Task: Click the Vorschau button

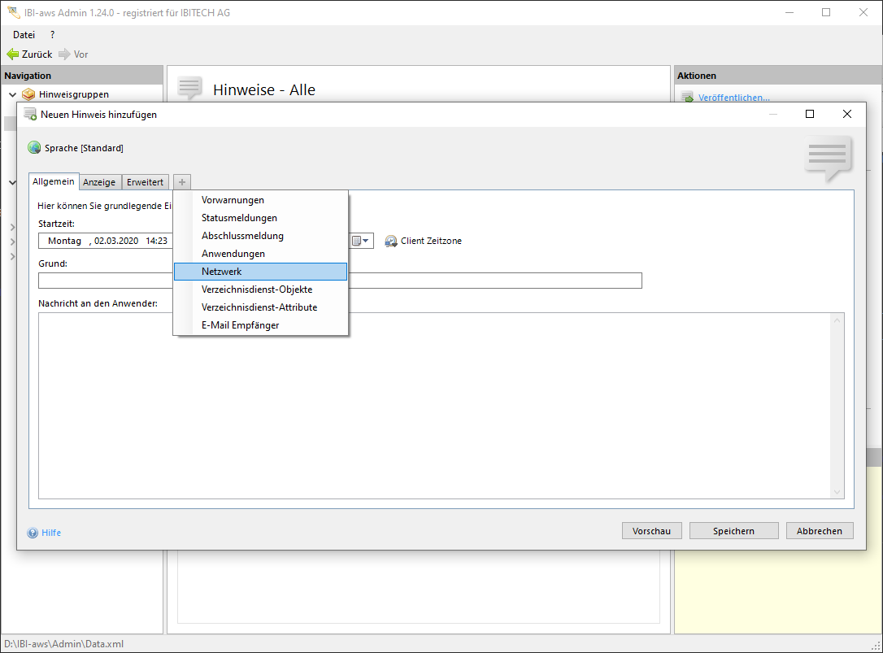Action: point(651,531)
